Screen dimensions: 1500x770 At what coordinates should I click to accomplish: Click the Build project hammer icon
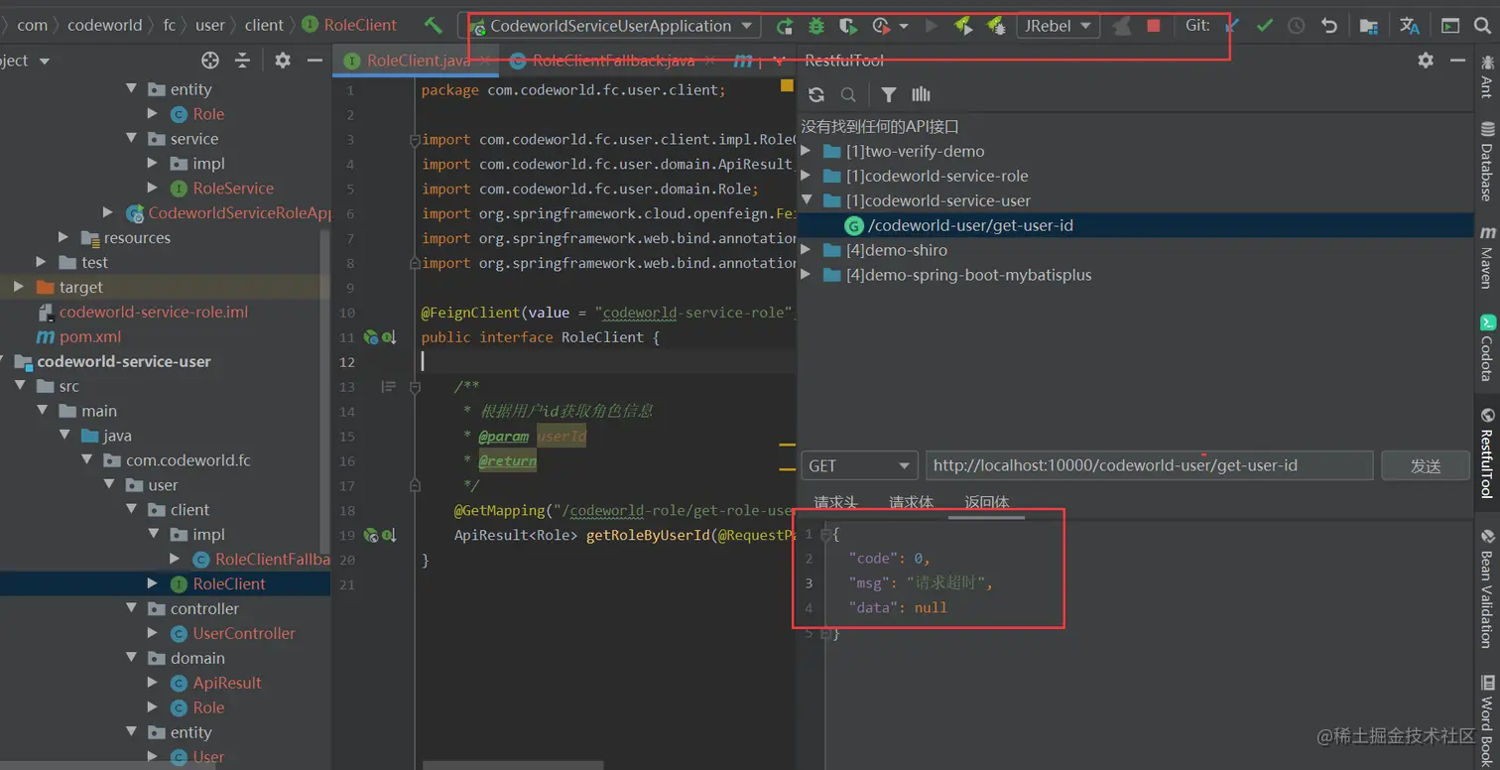(434, 26)
